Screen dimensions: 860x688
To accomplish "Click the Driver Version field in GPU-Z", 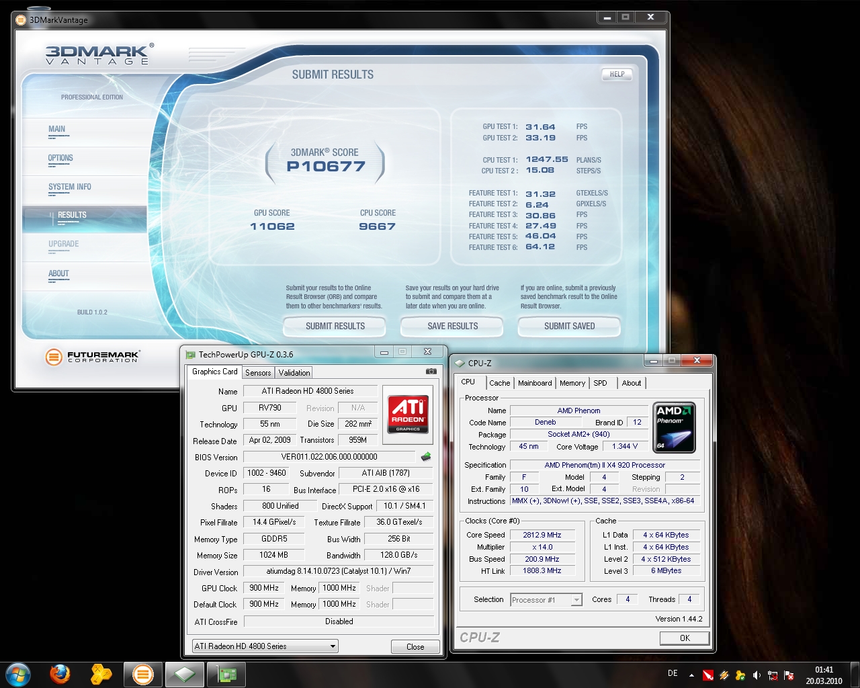I will click(x=338, y=572).
